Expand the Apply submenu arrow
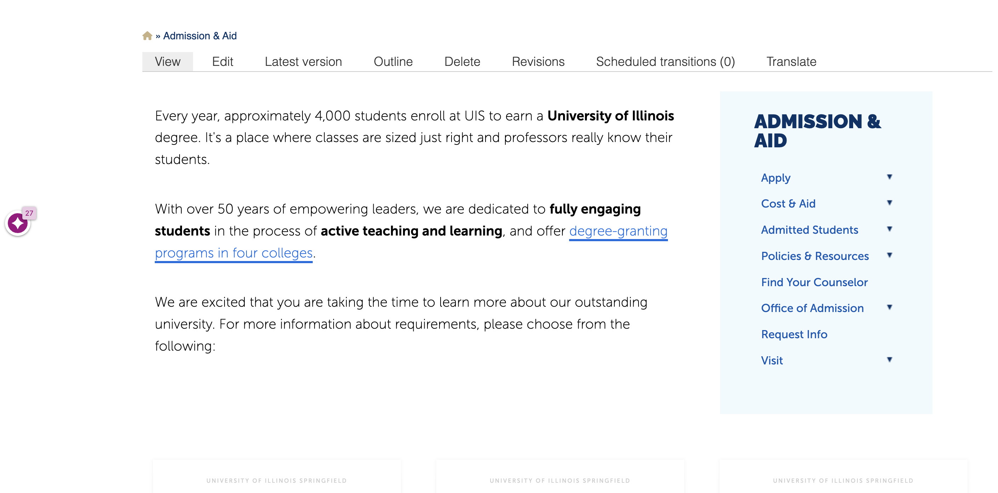Screen dimensions: 998x493 [x=890, y=177]
